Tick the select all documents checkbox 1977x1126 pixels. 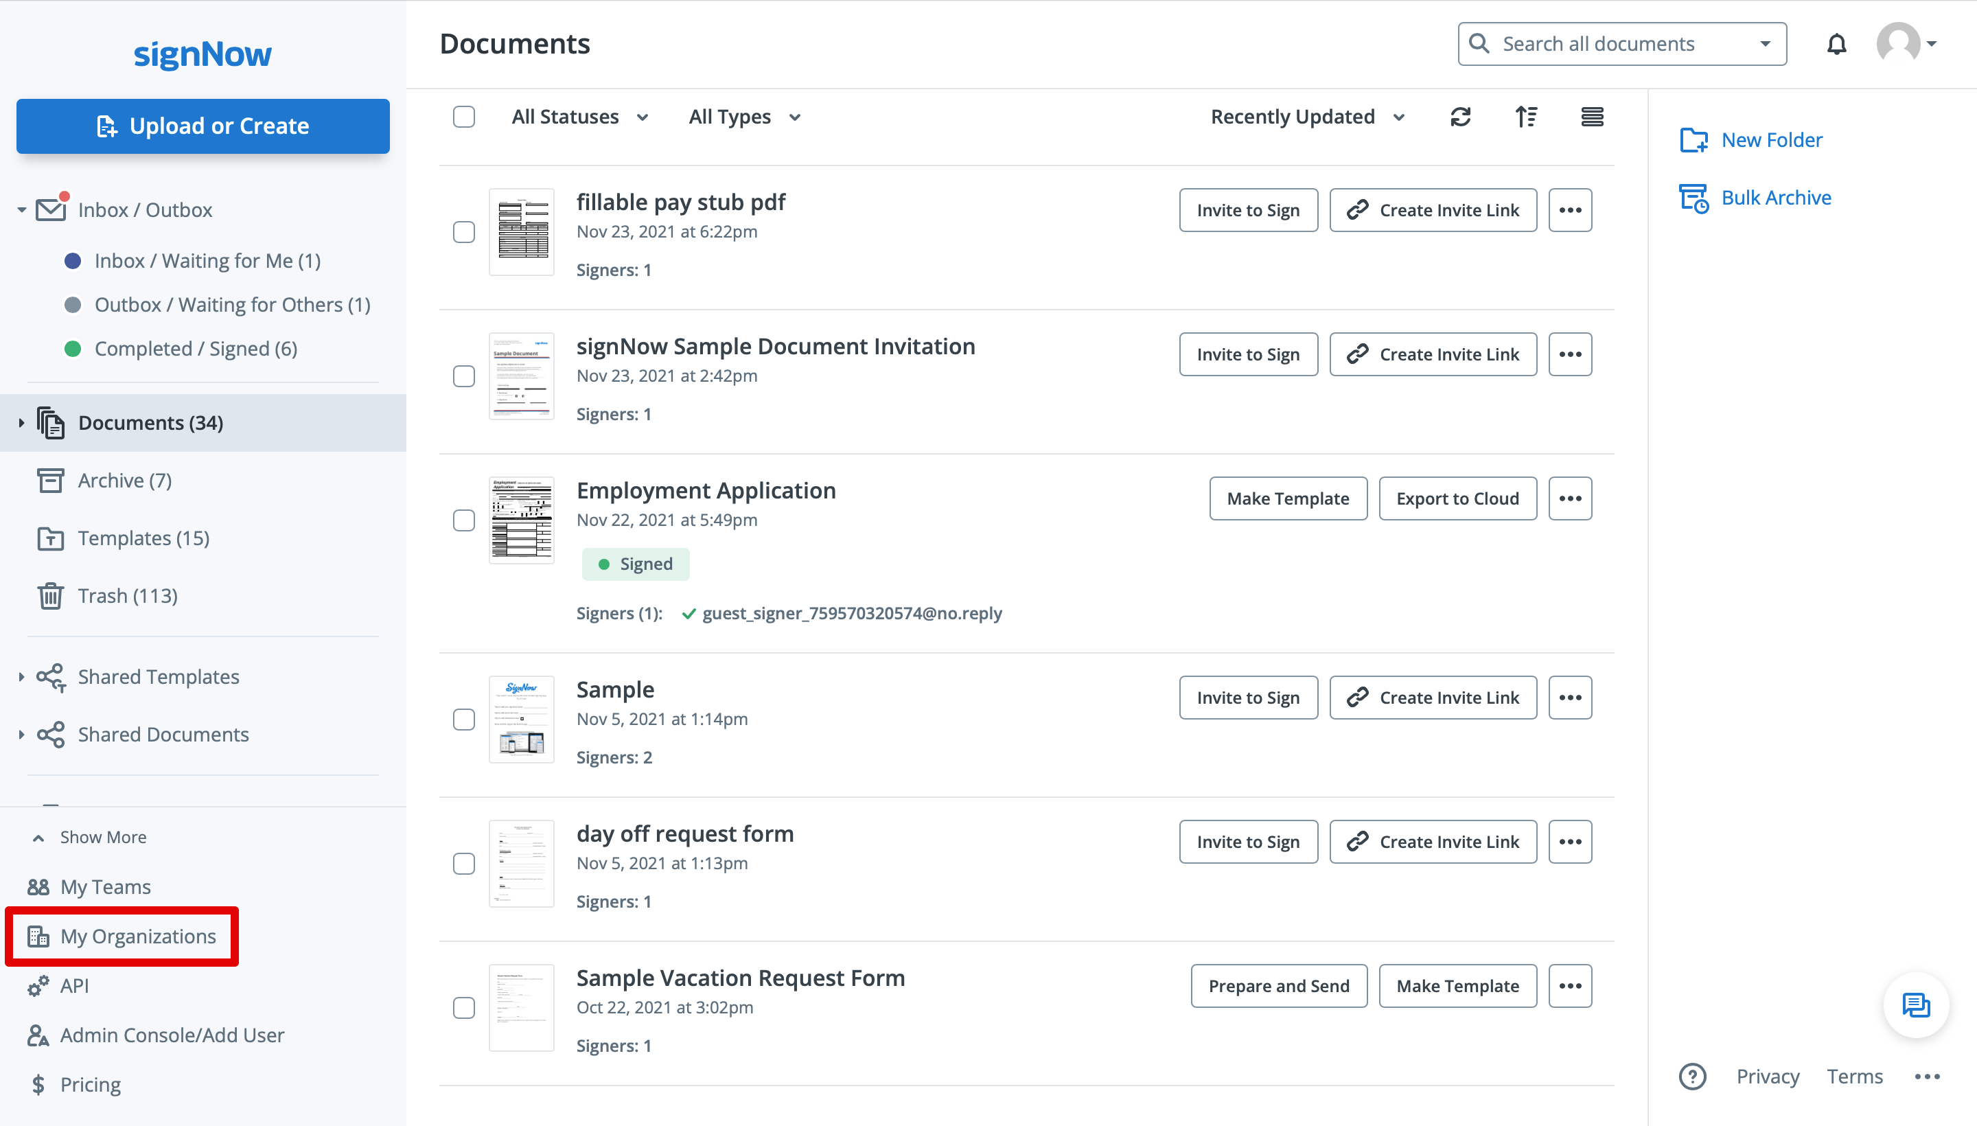[x=464, y=117]
